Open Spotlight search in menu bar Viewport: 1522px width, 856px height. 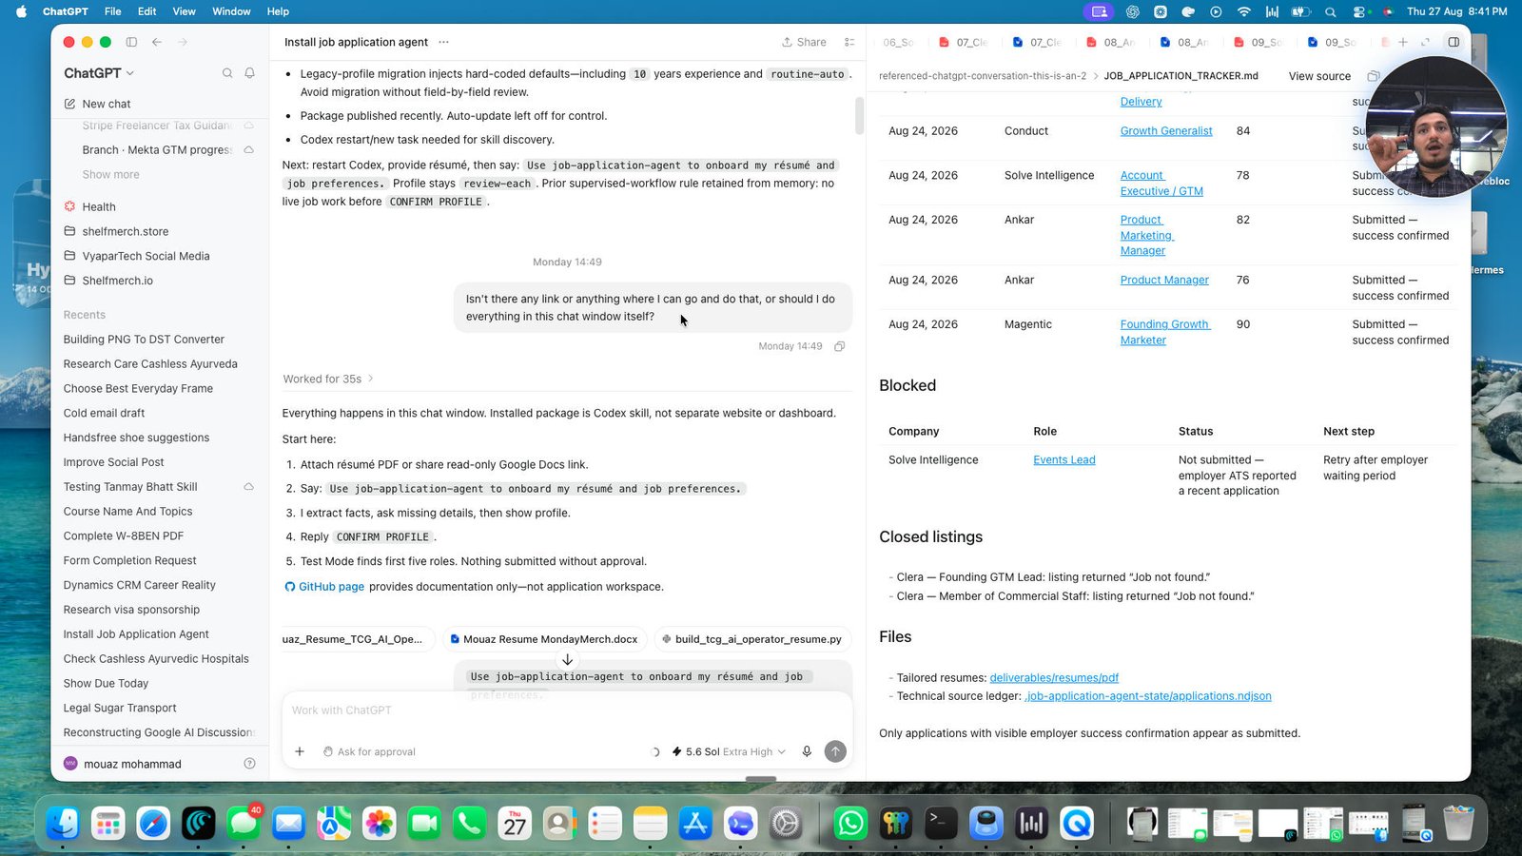[x=1330, y=11]
